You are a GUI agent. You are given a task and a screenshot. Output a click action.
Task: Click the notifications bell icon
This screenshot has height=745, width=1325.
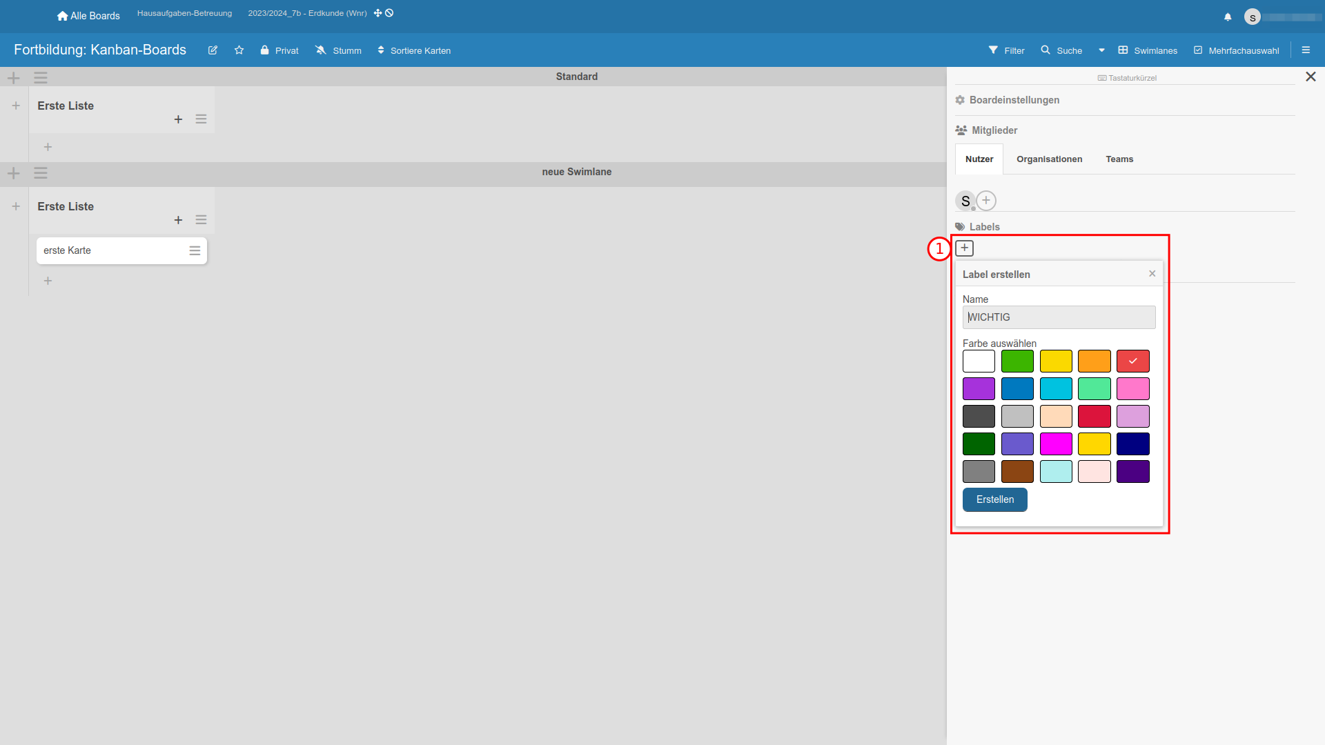(1228, 17)
